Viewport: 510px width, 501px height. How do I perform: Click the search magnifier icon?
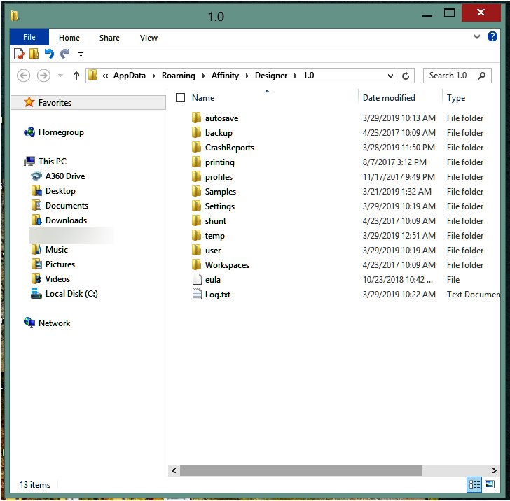coord(482,76)
